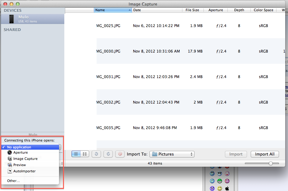This screenshot has width=288, height=191.
Task: Close the Image Capture window
Action: point(5,4)
